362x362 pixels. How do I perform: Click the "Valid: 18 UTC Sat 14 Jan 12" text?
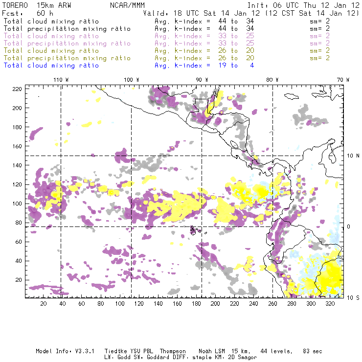[202, 13]
